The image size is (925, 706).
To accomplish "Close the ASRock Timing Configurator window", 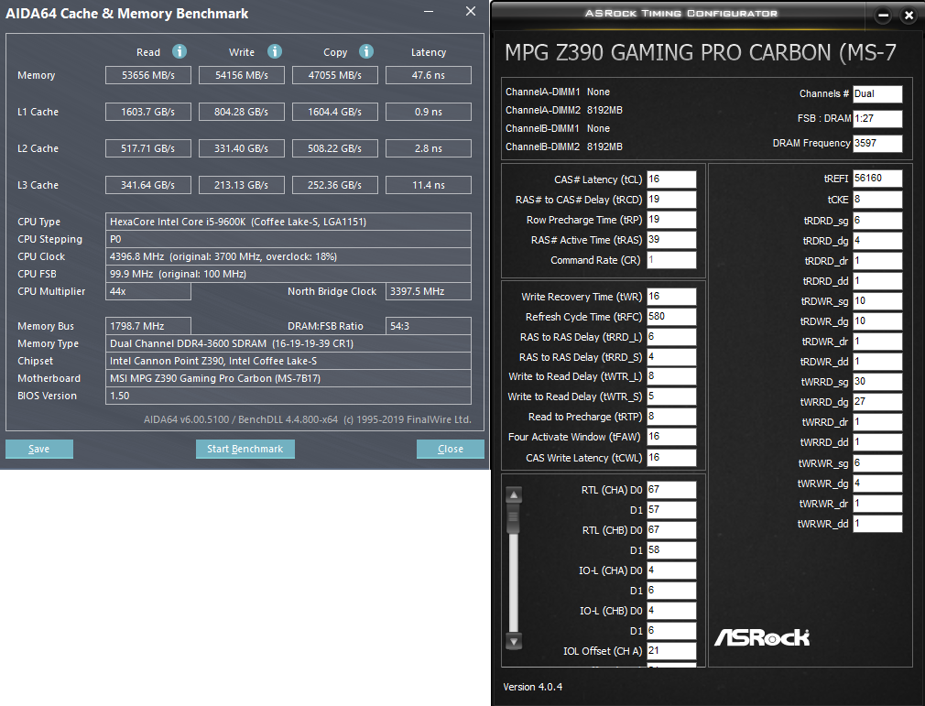I will tap(909, 16).
